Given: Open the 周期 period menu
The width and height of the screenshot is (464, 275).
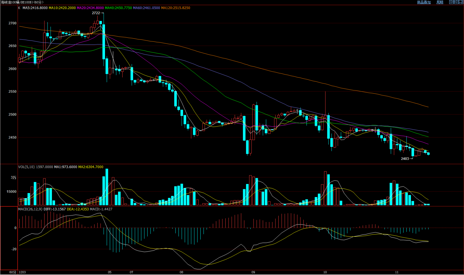Looking at the screenshot, I should [x=440, y=2].
